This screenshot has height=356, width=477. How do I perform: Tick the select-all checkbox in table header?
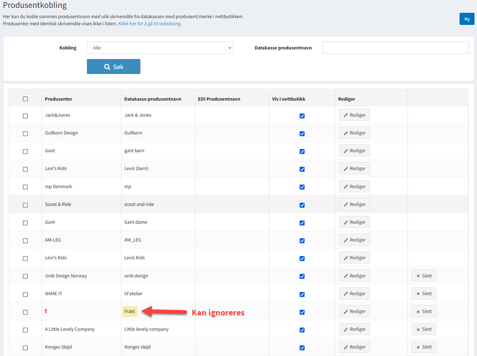point(25,99)
